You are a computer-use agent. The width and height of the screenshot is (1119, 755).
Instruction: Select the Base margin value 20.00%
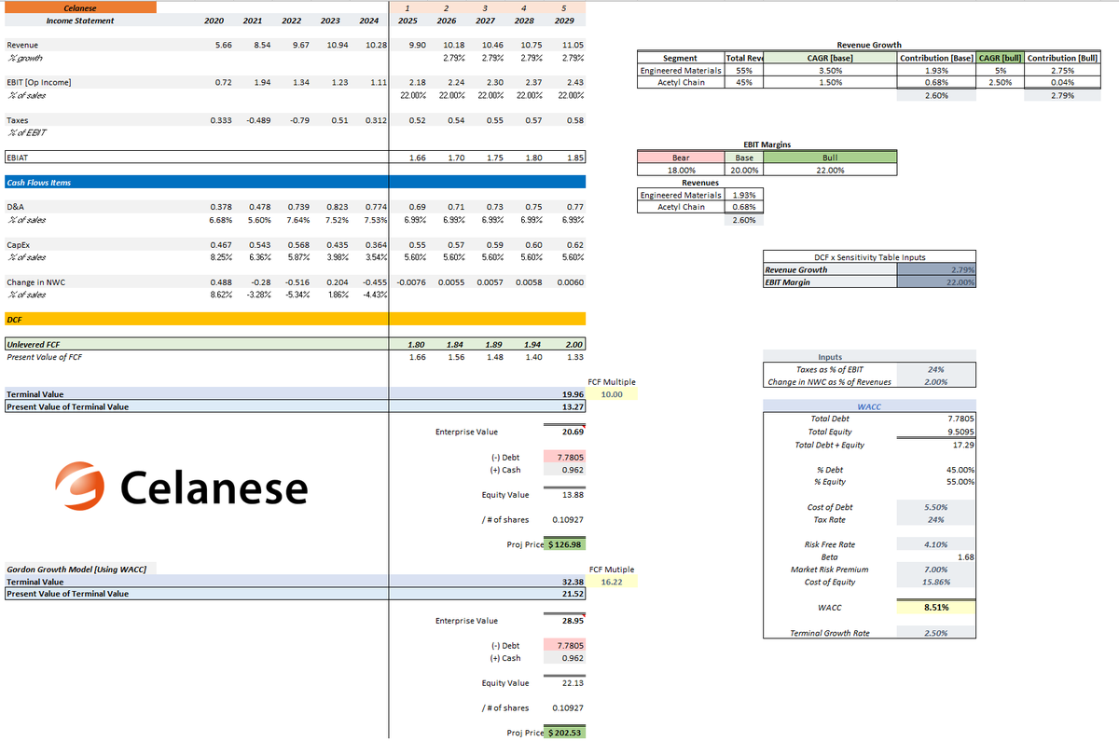(x=744, y=170)
